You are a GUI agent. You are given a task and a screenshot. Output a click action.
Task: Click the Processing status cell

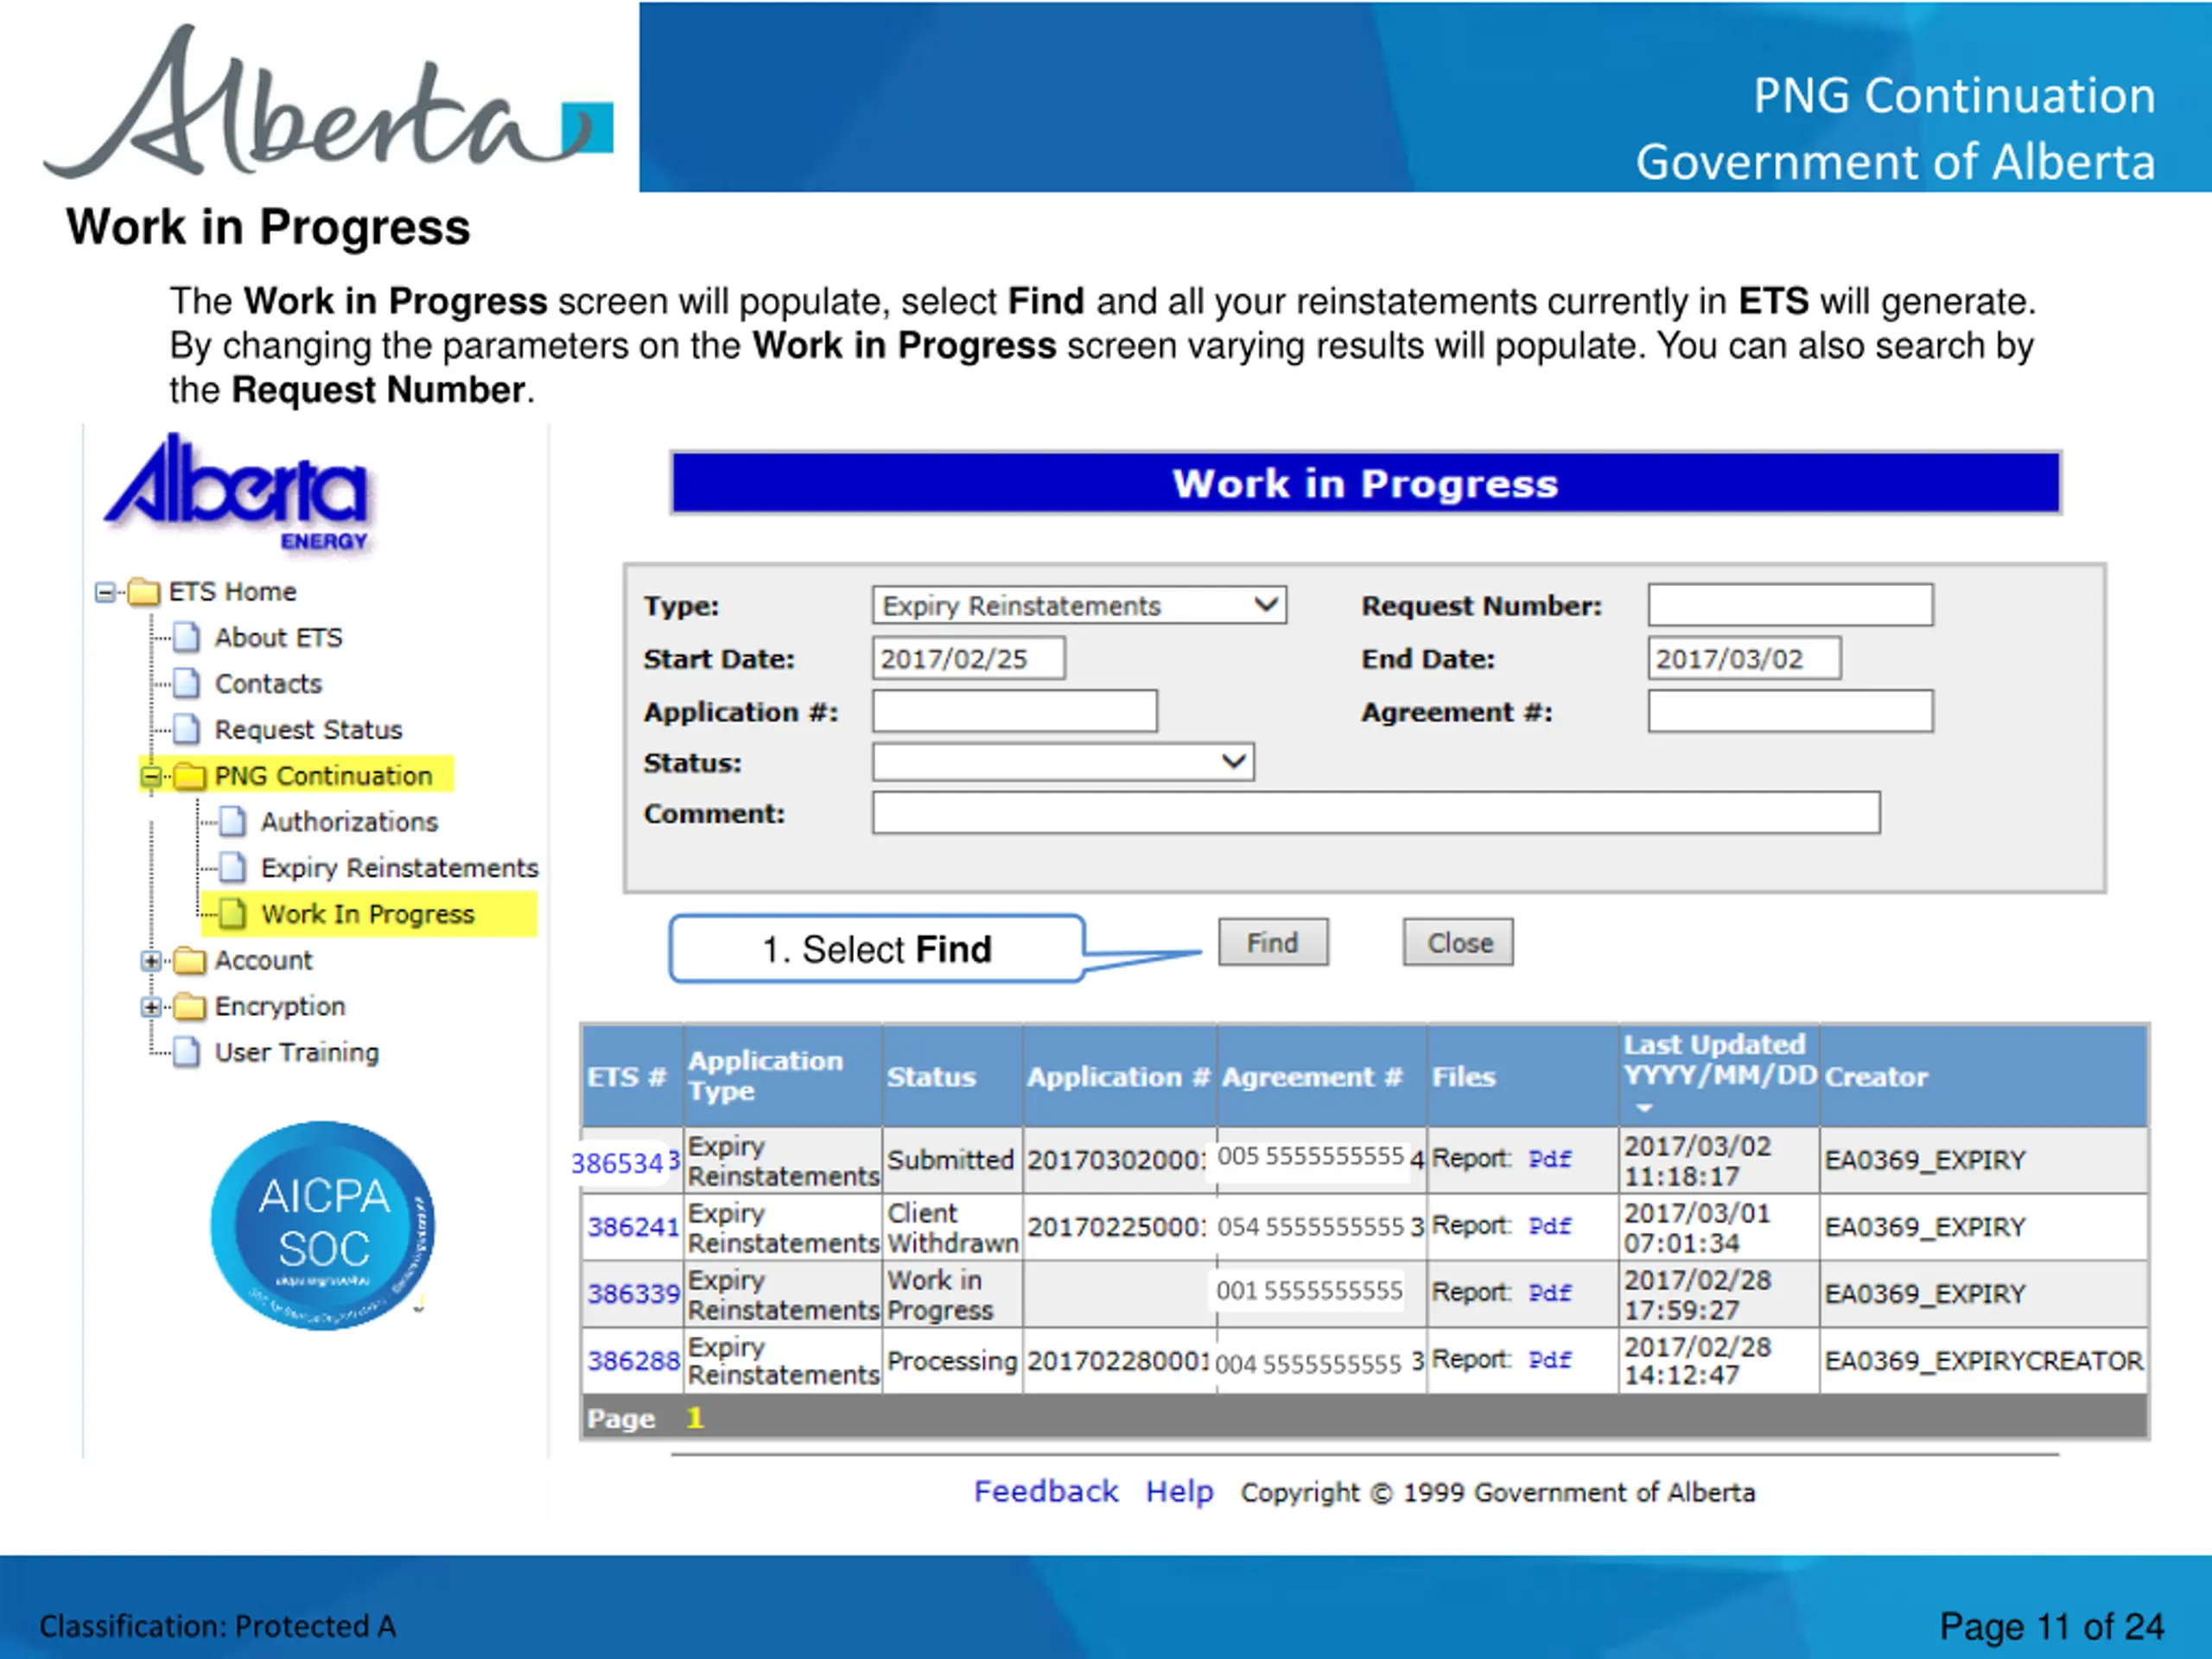(952, 1361)
